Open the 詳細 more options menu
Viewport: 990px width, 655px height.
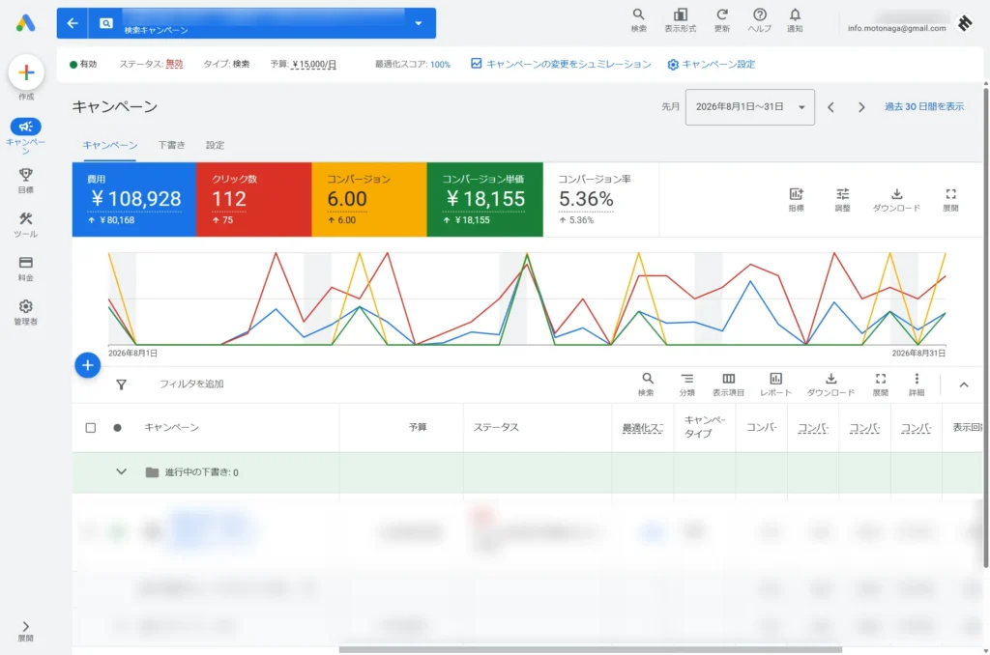[x=917, y=384]
